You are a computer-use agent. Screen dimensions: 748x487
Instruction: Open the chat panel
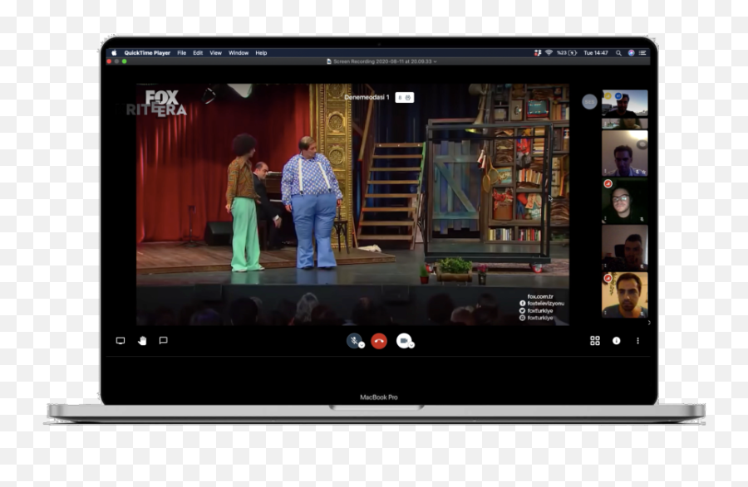[163, 340]
